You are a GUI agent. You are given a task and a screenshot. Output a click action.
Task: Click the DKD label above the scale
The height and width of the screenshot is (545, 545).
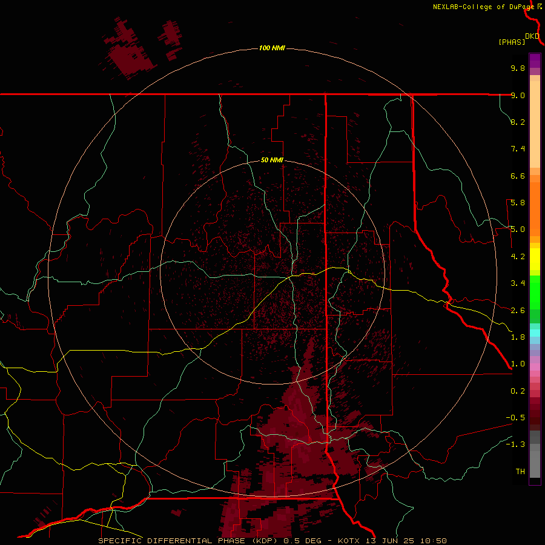point(532,36)
